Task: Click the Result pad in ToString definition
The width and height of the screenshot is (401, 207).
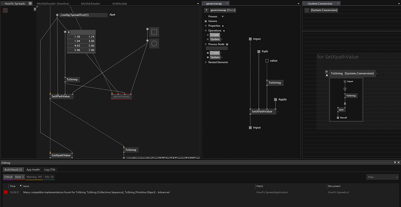Action: tap(338, 118)
